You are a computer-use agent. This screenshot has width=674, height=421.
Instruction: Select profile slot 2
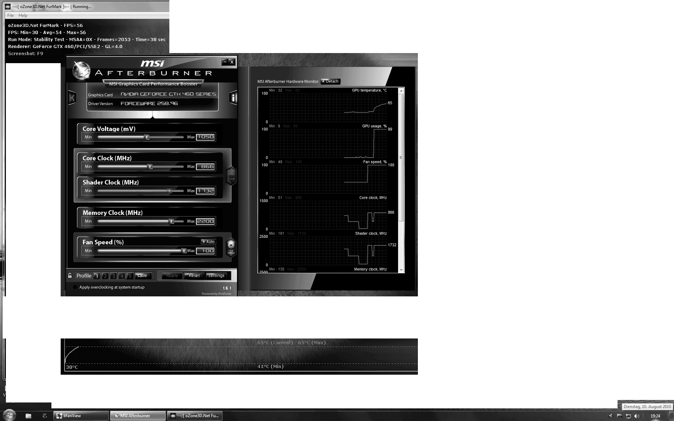[x=105, y=276]
